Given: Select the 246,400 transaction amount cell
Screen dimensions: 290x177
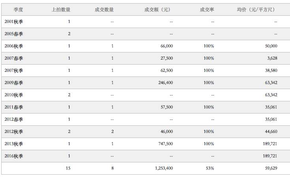Looking at the screenshot, I should click(165, 83).
